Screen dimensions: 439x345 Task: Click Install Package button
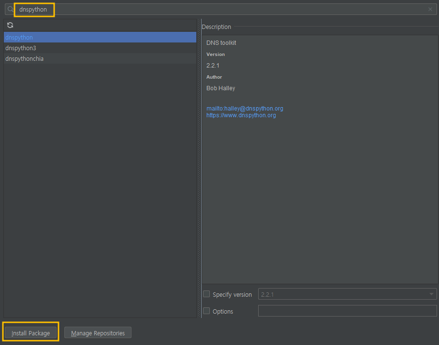click(30, 333)
